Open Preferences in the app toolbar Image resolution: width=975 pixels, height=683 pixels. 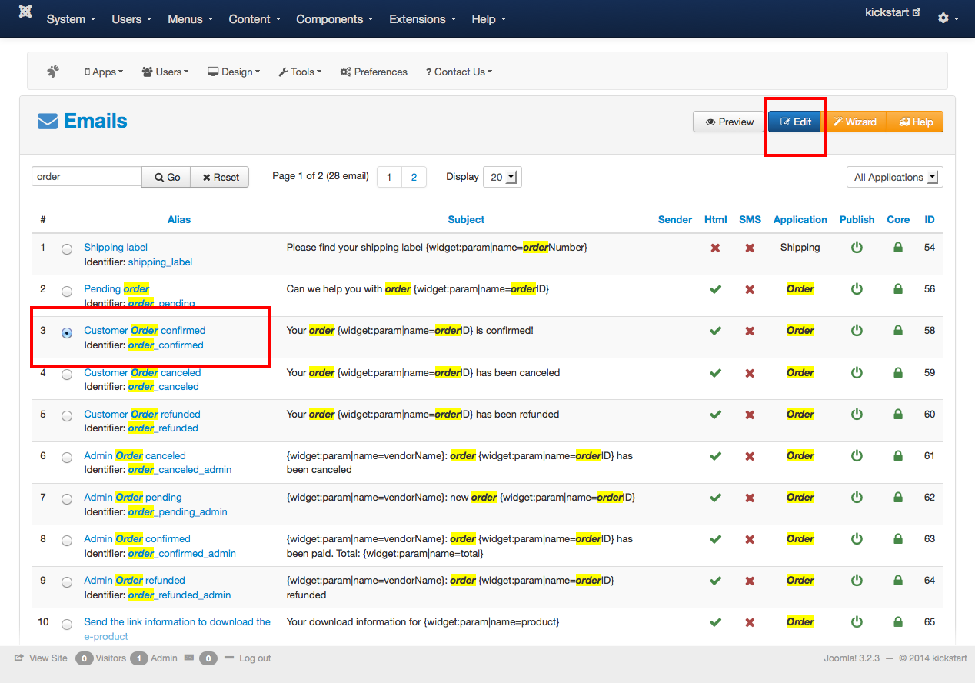point(374,72)
